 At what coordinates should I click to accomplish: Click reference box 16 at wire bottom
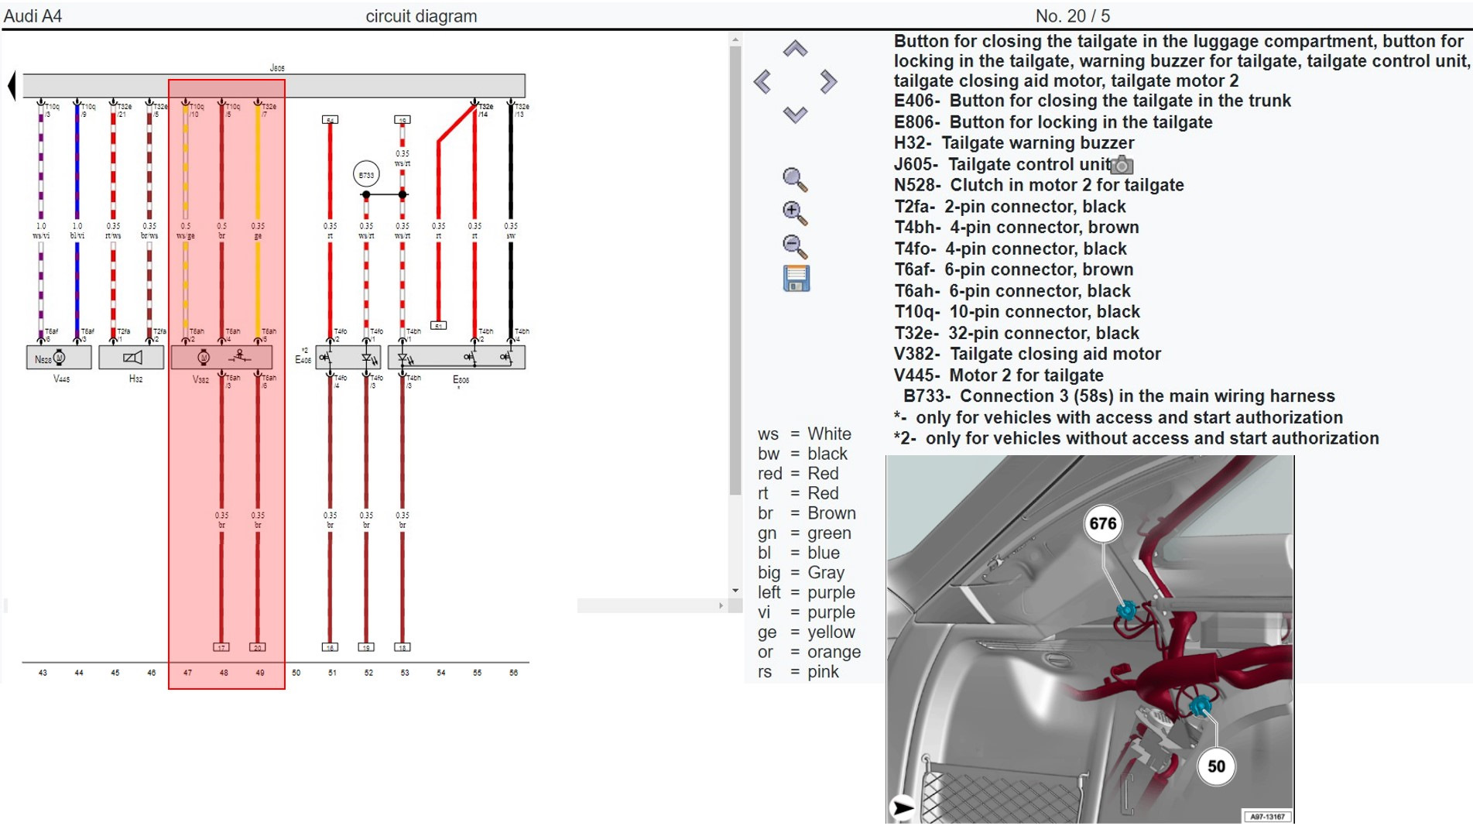pyautogui.click(x=330, y=647)
